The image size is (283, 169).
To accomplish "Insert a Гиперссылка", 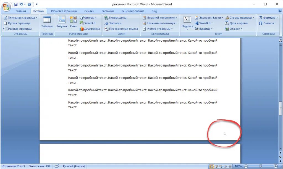I will 115,18.
